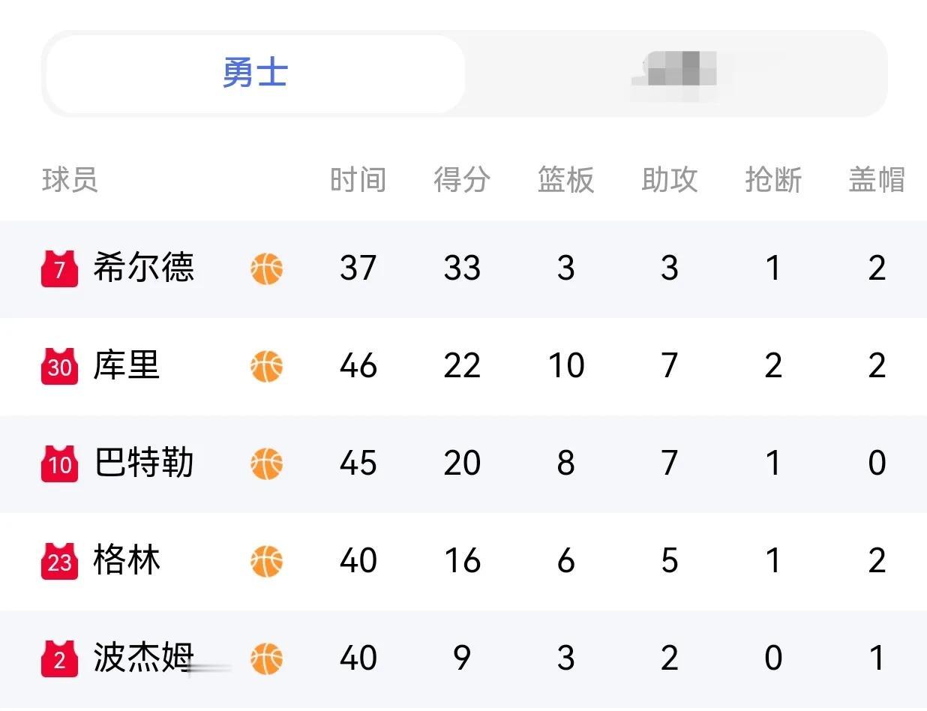
Task: Click the basketball icon next to 格林
Action: coord(266,561)
